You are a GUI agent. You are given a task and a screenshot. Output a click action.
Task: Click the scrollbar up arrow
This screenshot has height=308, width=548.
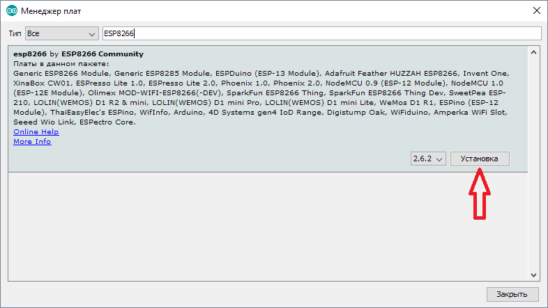click(533, 53)
